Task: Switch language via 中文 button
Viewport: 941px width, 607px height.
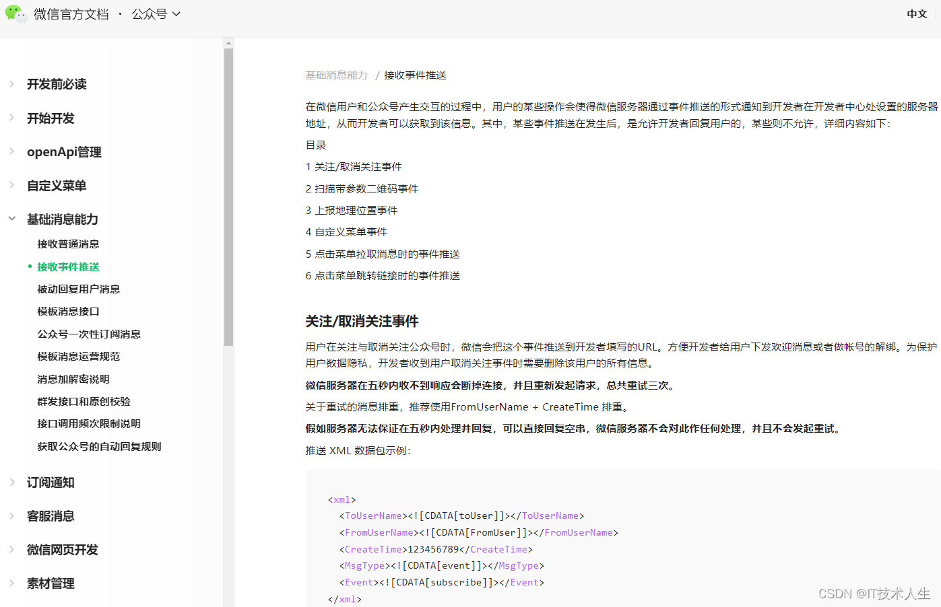Action: tap(917, 14)
